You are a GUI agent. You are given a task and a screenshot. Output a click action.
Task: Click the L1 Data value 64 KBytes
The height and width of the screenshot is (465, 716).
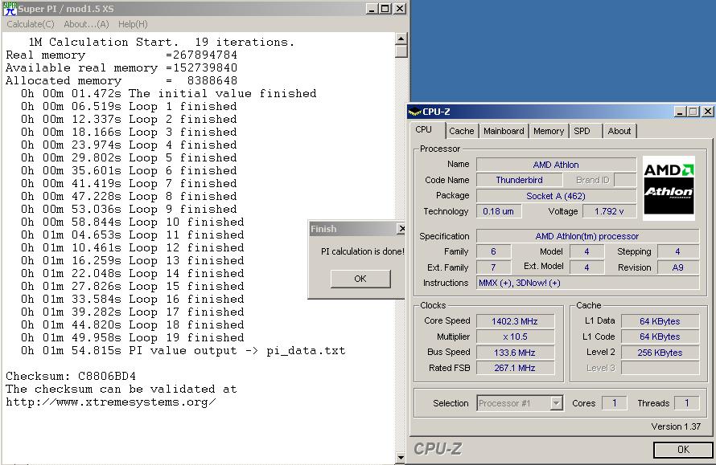point(660,321)
